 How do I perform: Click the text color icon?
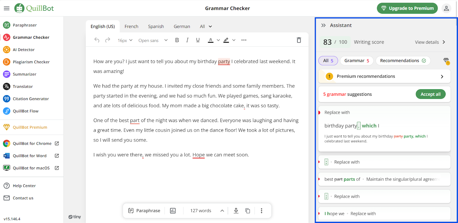click(211, 40)
